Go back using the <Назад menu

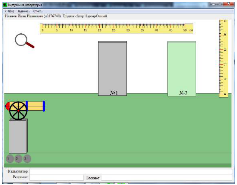pos(9,11)
